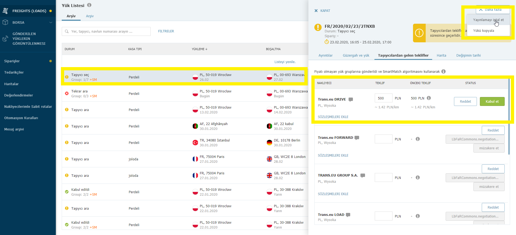Open Nakliyecilerimle Sabit rotalar in the sidebar

coord(28,107)
